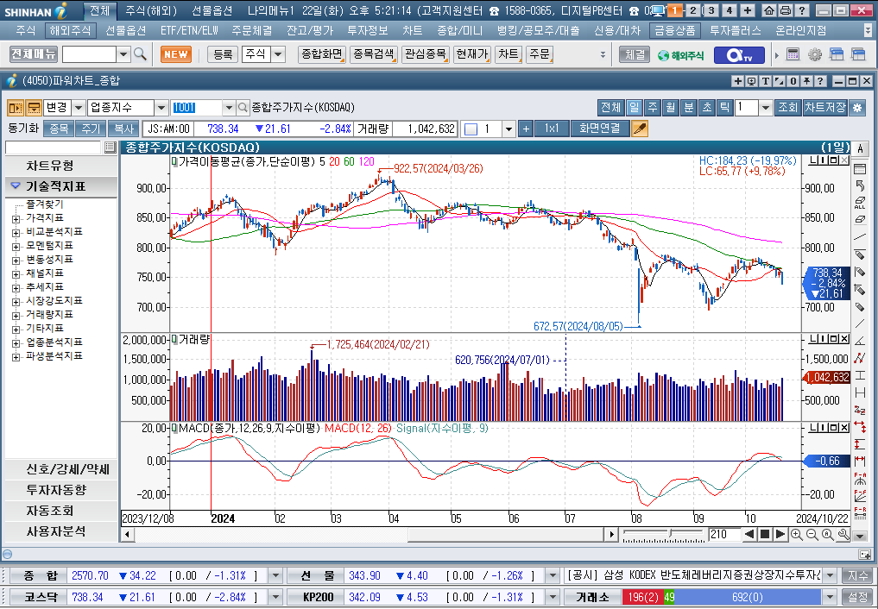Open the 업종지수 dropdown
Image resolution: width=878 pixels, height=609 pixels.
point(161,107)
